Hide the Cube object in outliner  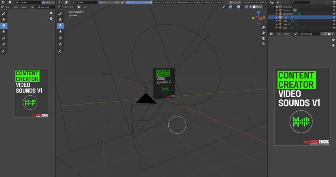pyautogui.click(x=334, y=17)
